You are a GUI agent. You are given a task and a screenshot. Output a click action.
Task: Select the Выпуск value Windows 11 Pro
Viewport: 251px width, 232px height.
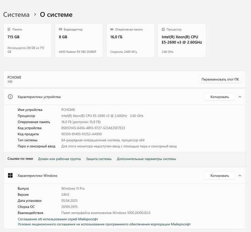pos(73,189)
